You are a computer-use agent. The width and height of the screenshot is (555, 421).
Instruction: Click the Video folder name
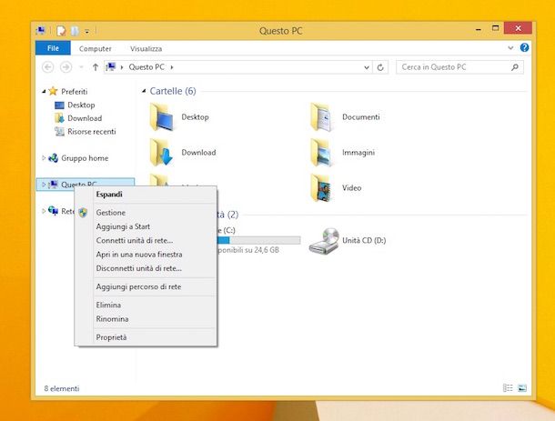point(351,188)
